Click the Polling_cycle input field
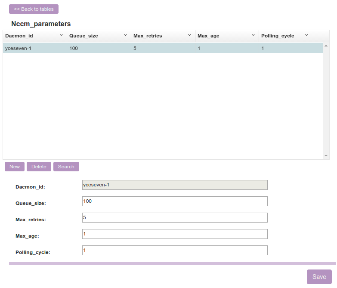 [x=174, y=251]
